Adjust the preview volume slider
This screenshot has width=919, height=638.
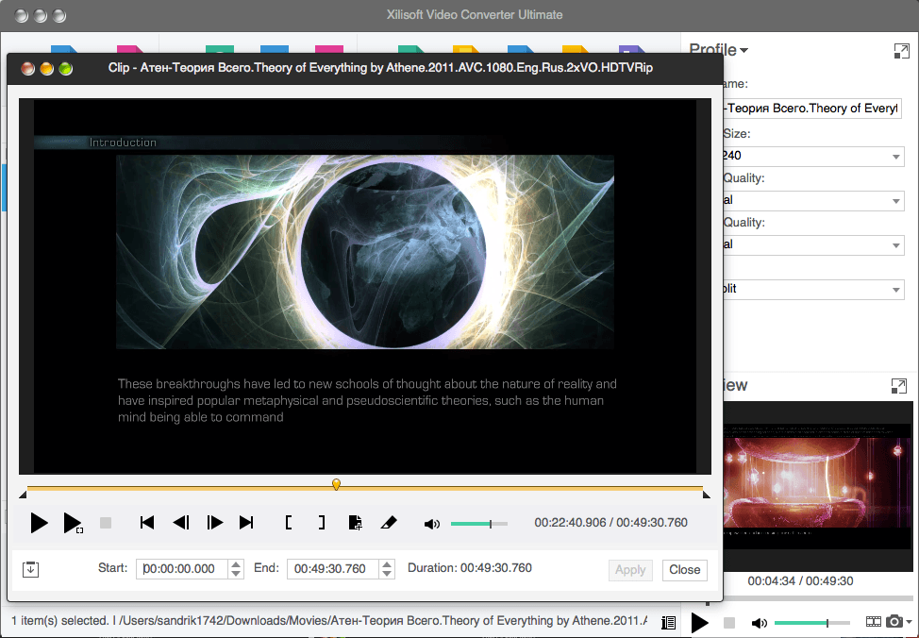(811, 623)
